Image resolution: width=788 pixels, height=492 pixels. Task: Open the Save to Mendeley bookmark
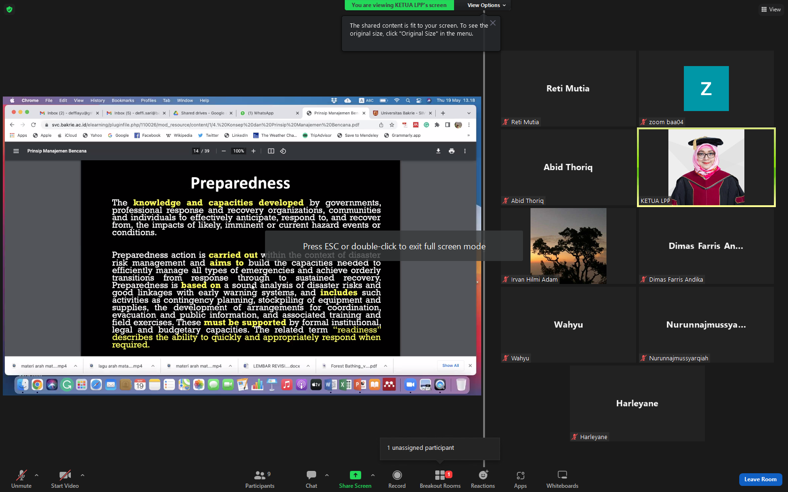[x=357, y=135]
